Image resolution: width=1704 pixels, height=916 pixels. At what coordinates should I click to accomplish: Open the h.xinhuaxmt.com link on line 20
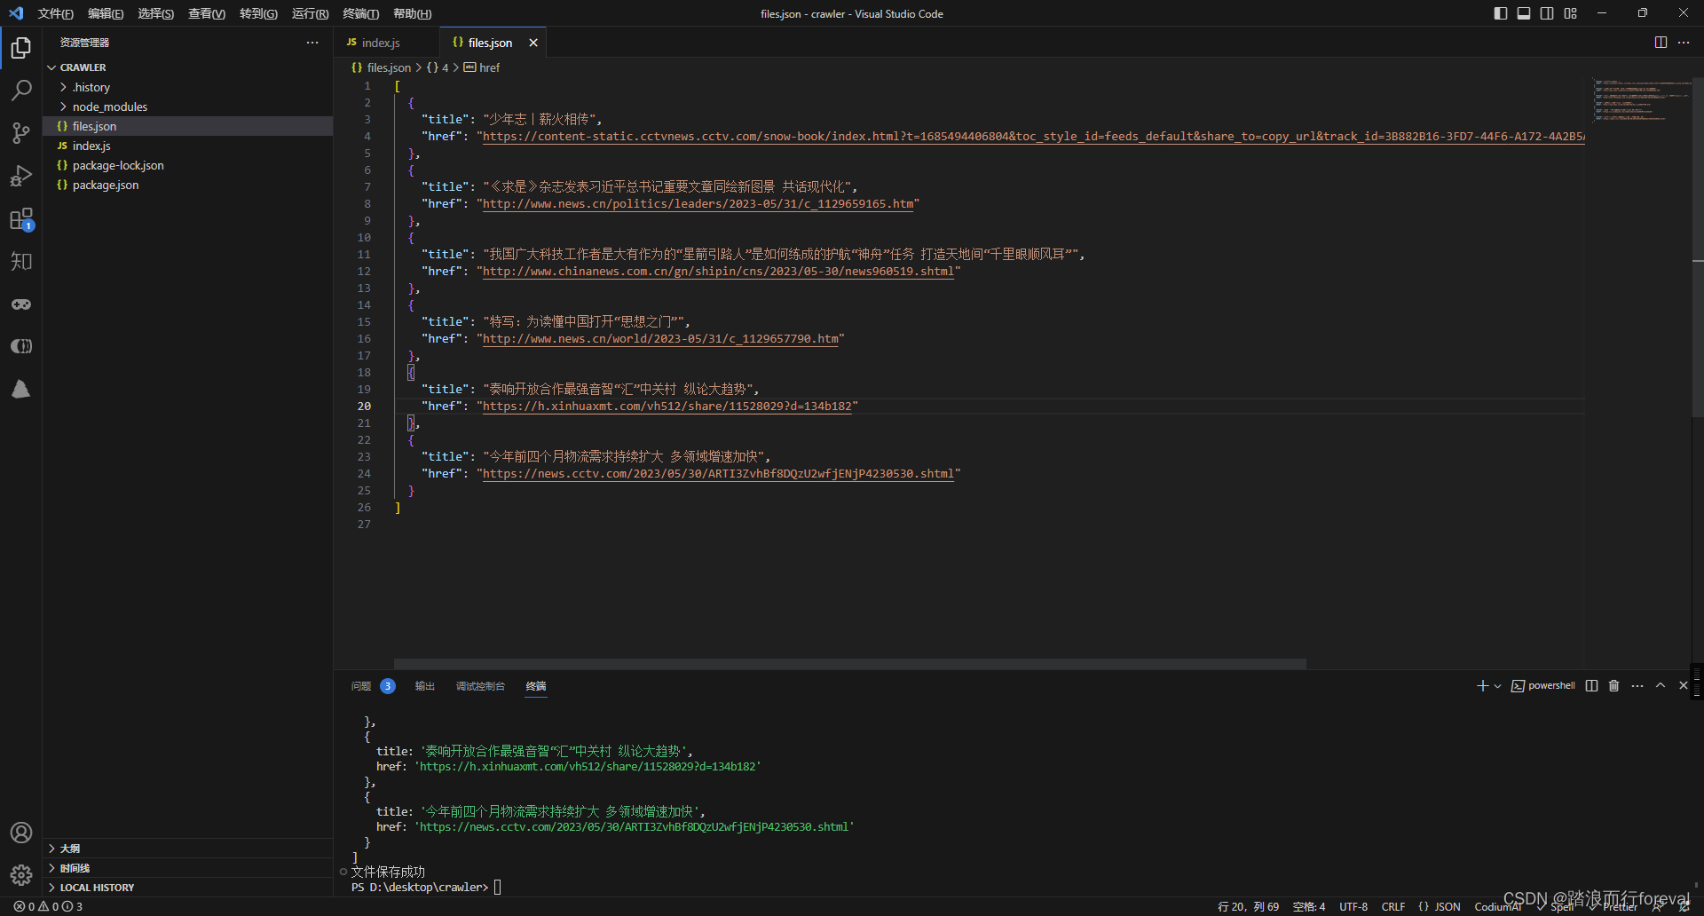click(667, 407)
